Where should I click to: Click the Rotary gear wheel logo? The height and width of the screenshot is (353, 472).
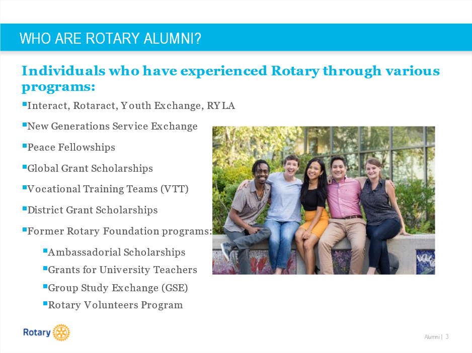coord(61,332)
